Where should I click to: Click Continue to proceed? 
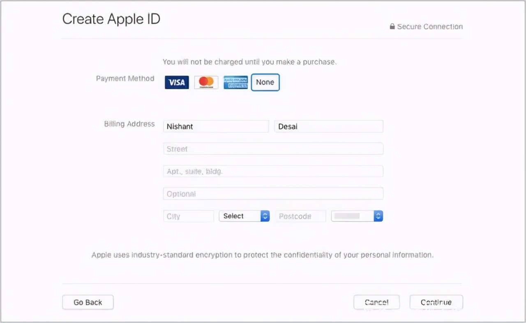(436, 302)
